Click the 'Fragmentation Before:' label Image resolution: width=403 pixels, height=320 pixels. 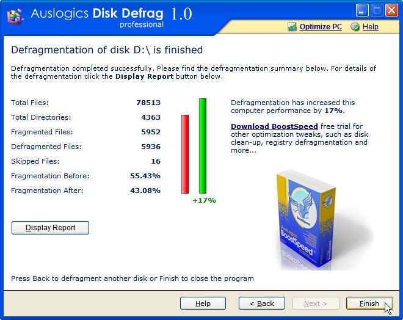pos(50,176)
